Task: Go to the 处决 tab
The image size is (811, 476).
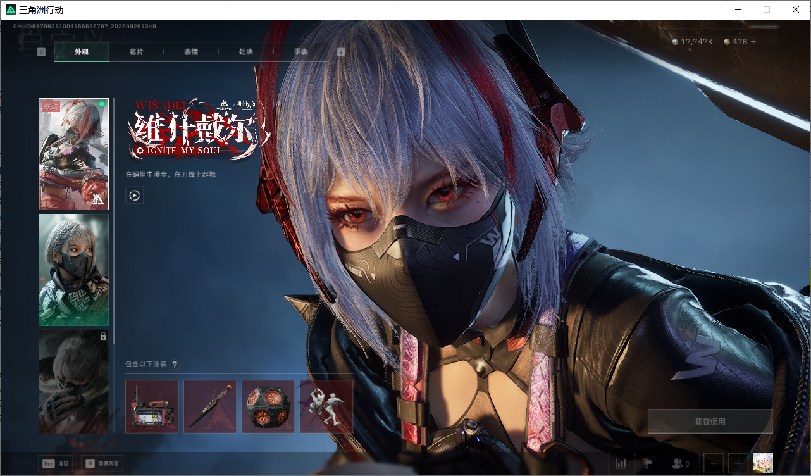Action: (246, 52)
